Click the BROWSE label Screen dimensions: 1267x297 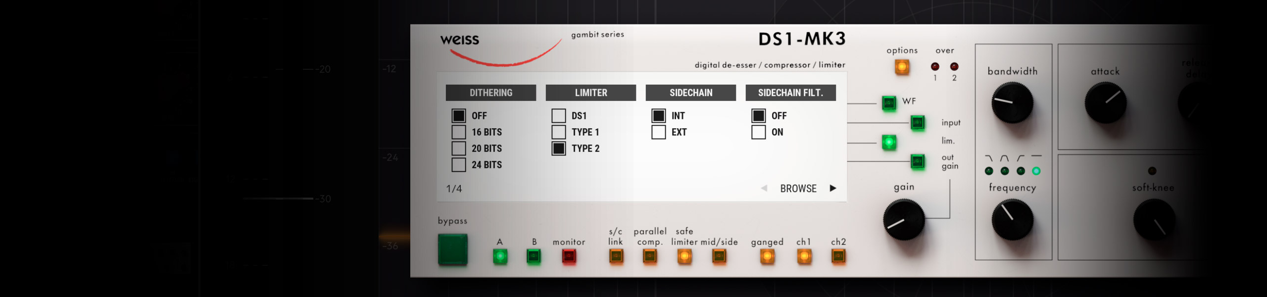(x=798, y=189)
